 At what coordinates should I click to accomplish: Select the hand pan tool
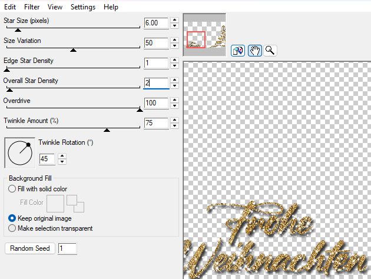254,51
